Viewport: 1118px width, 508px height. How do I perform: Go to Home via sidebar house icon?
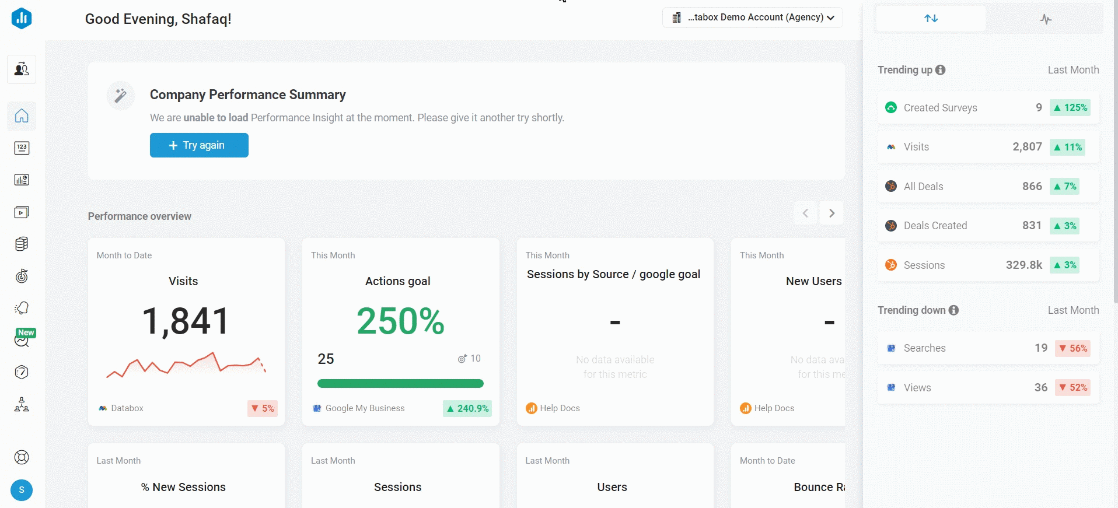pyautogui.click(x=22, y=115)
